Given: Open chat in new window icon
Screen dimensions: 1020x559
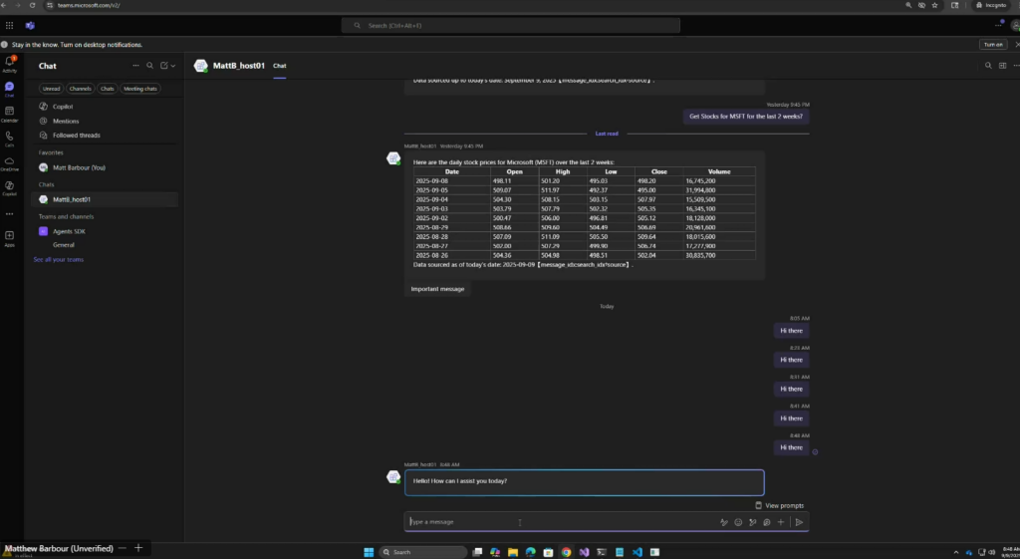Looking at the screenshot, I should pos(1002,65).
